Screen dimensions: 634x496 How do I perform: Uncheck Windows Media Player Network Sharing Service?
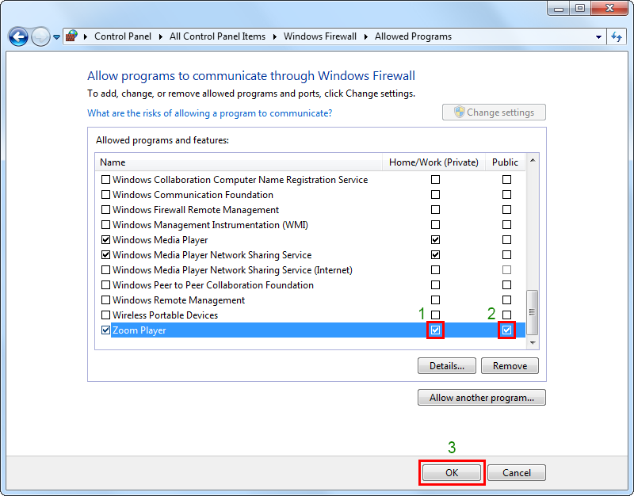(x=105, y=254)
